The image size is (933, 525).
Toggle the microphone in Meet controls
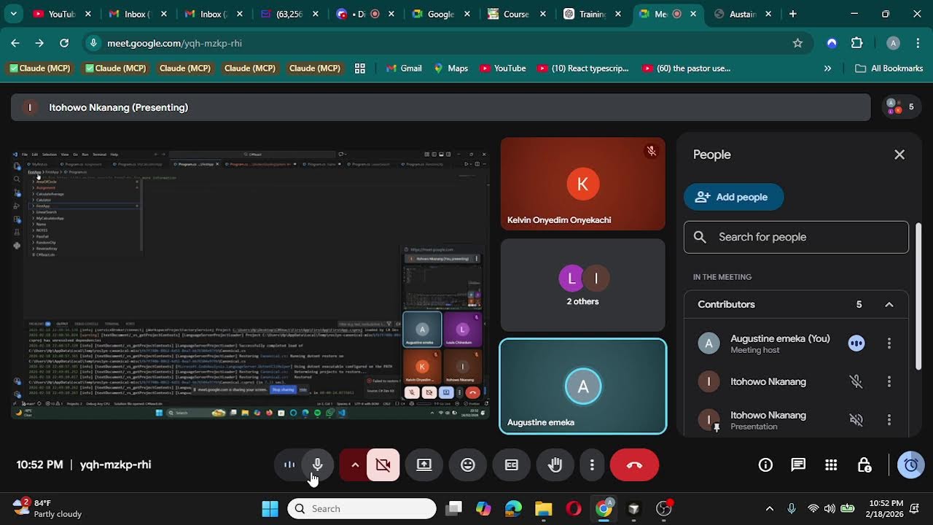tap(317, 464)
